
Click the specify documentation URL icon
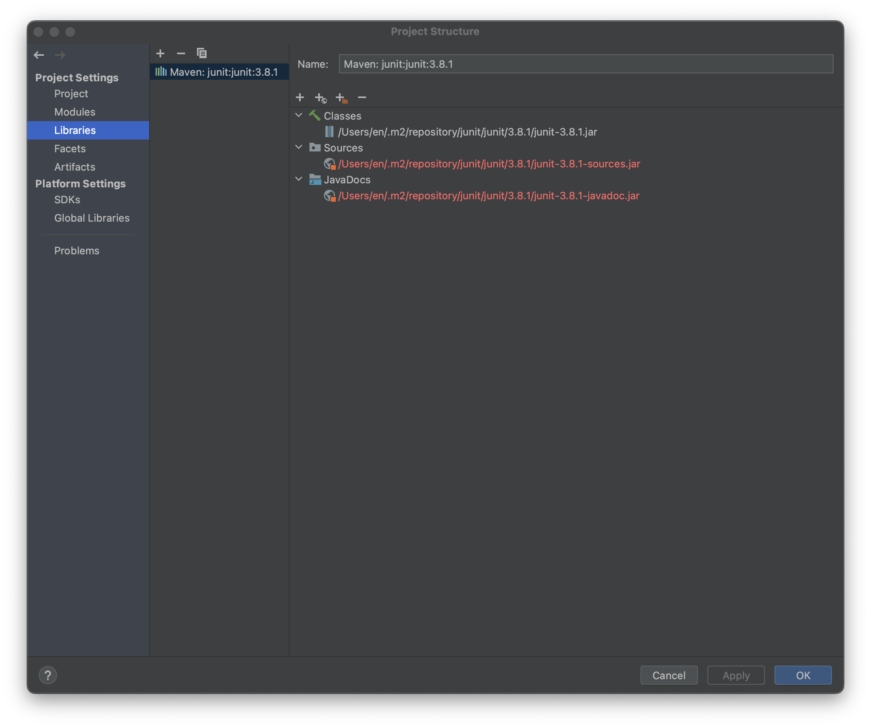(x=321, y=98)
